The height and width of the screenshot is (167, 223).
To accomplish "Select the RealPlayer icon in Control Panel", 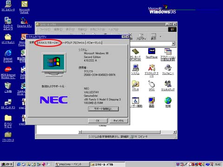I will coord(151,53).
